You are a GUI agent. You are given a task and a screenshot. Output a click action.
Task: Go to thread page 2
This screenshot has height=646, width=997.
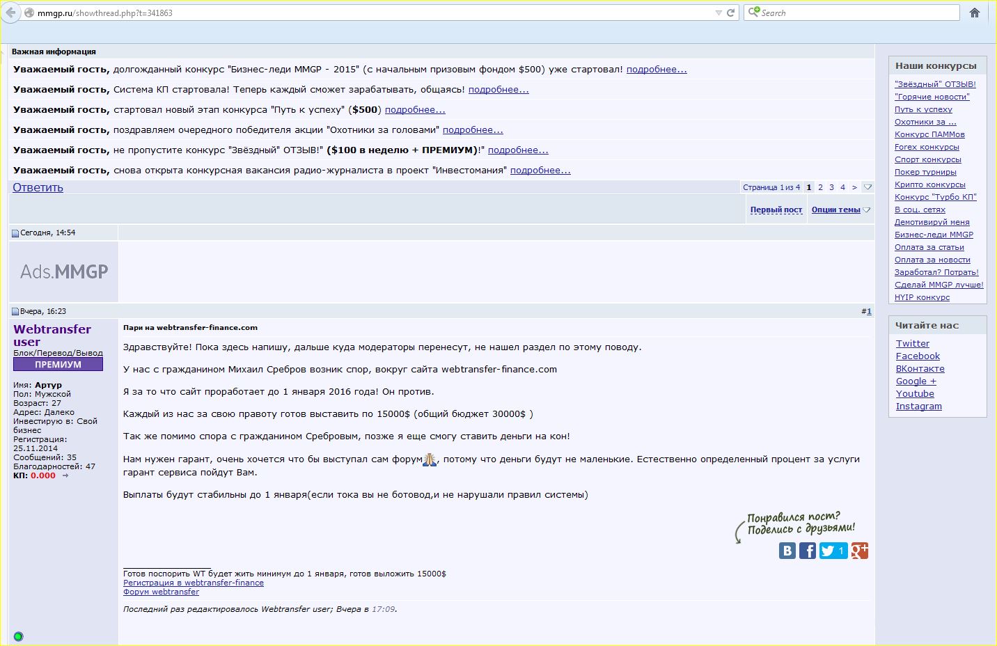coord(820,187)
